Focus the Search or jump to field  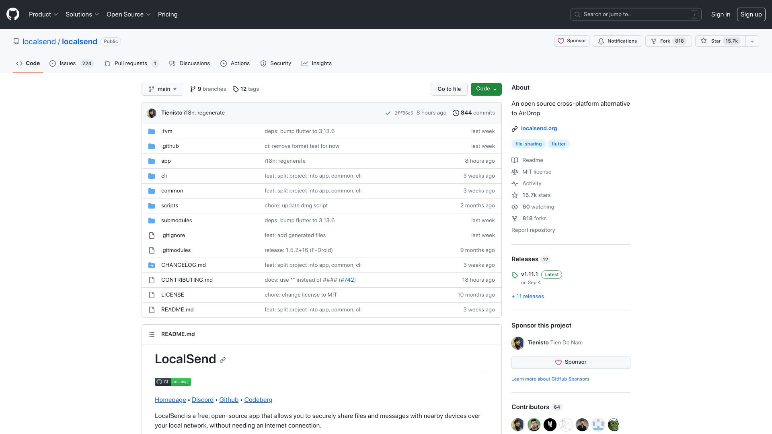636,14
